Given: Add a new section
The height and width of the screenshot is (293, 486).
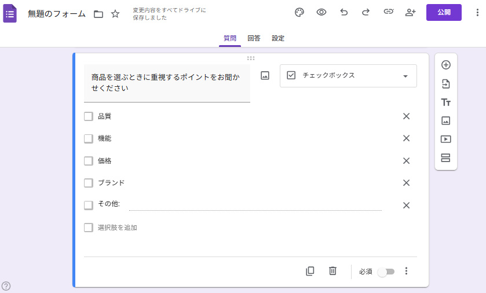Looking at the screenshot, I should point(445,158).
